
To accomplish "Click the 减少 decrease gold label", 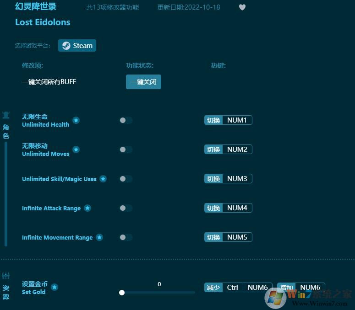I will coord(213,288).
